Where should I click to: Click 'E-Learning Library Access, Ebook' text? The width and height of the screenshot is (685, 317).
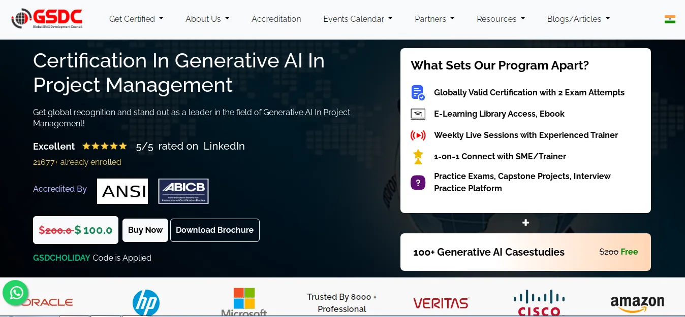(499, 114)
